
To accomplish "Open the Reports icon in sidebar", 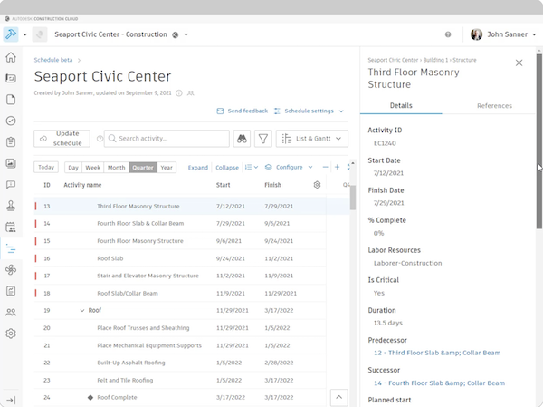I will point(11,291).
